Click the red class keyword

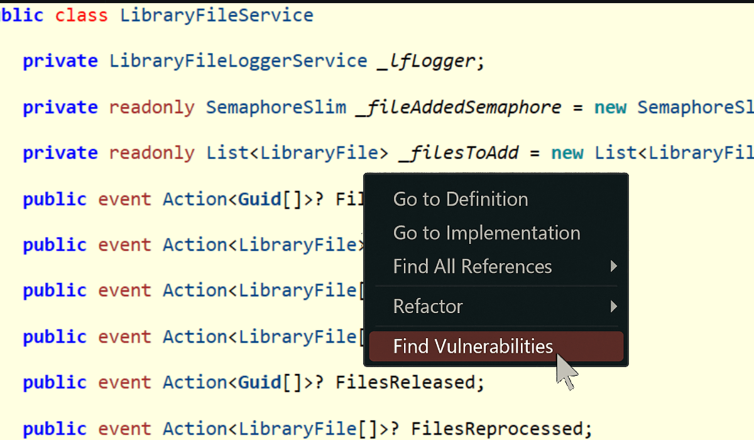point(81,15)
